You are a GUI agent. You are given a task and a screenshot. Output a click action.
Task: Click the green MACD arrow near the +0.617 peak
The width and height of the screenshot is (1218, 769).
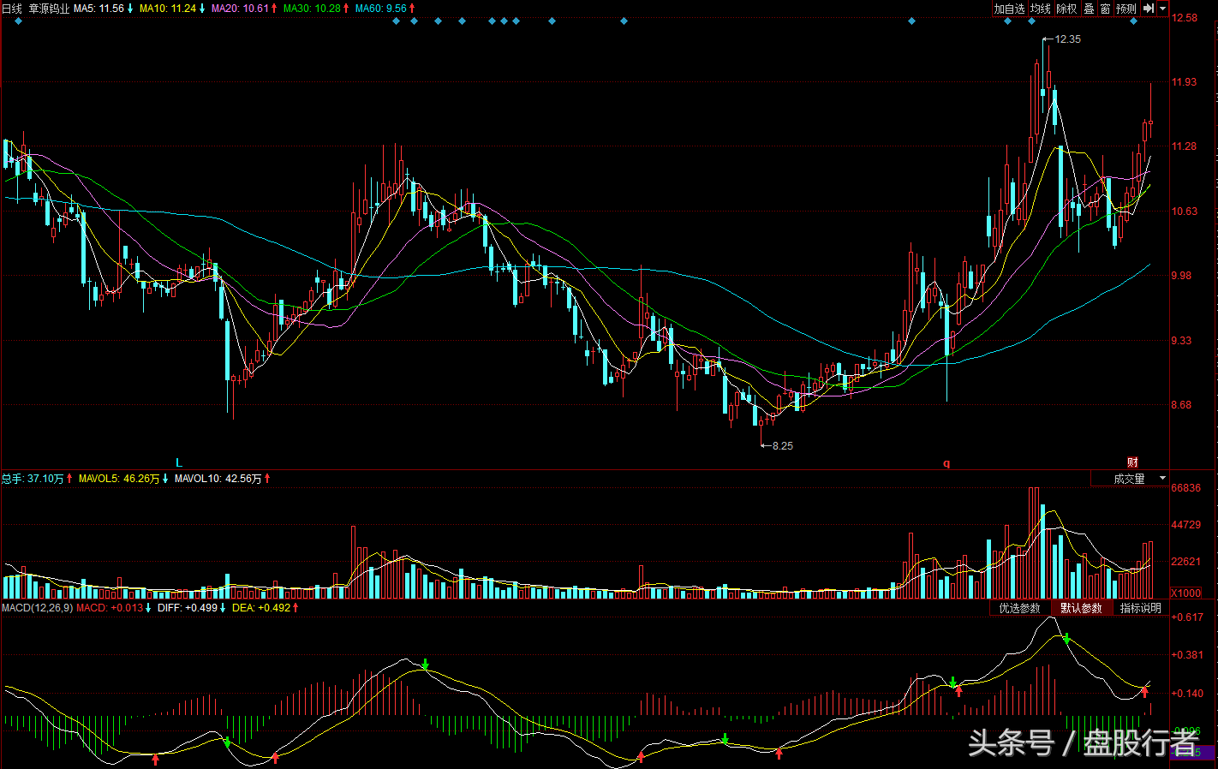(1066, 638)
